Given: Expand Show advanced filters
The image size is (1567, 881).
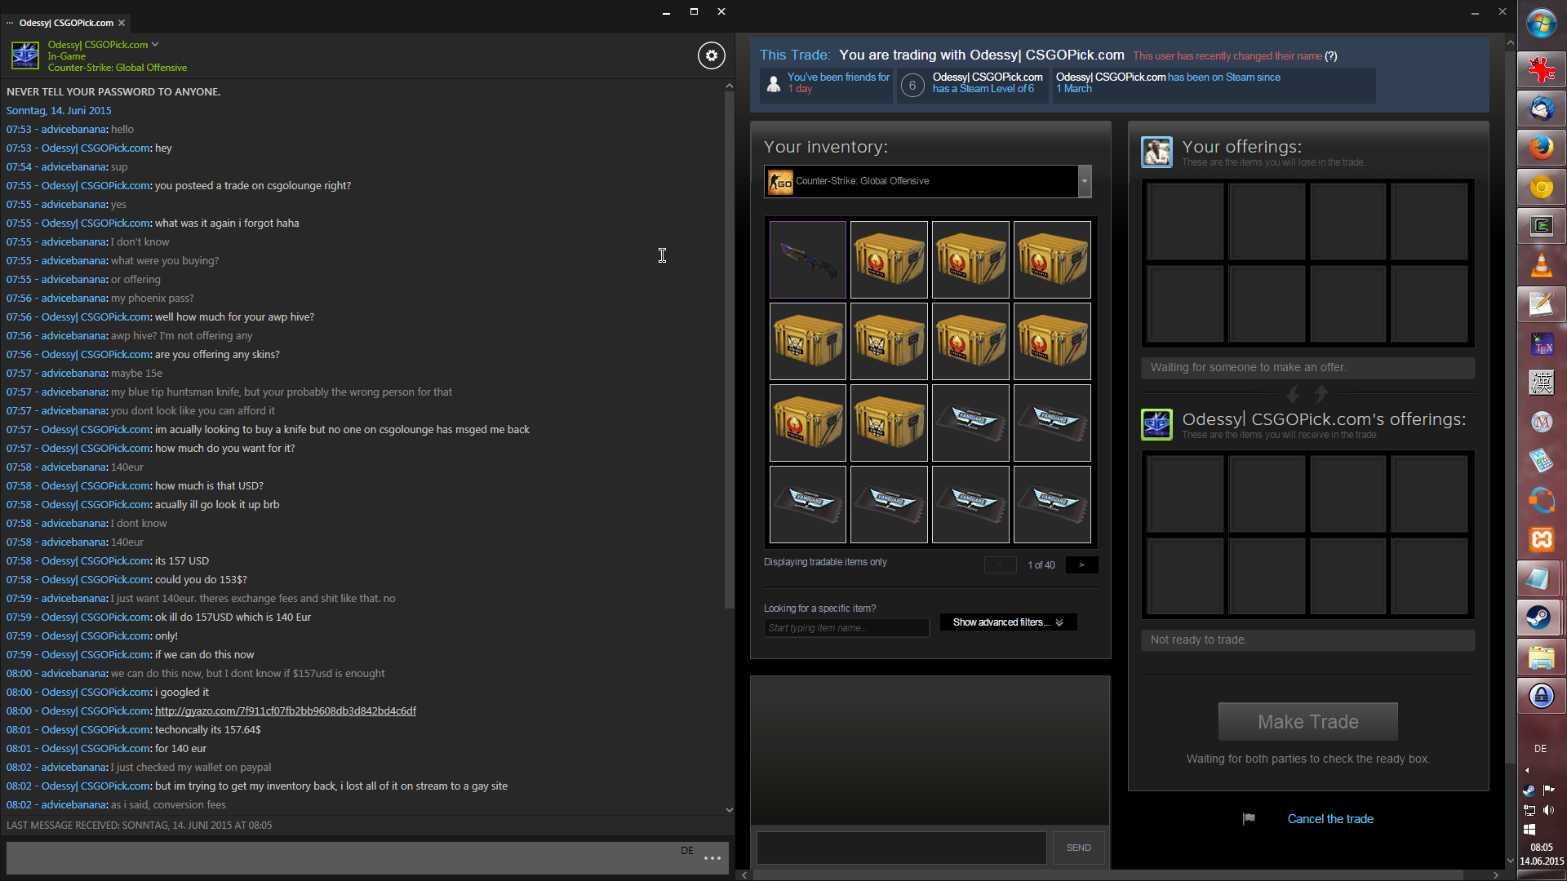Looking at the screenshot, I should (x=1008, y=622).
